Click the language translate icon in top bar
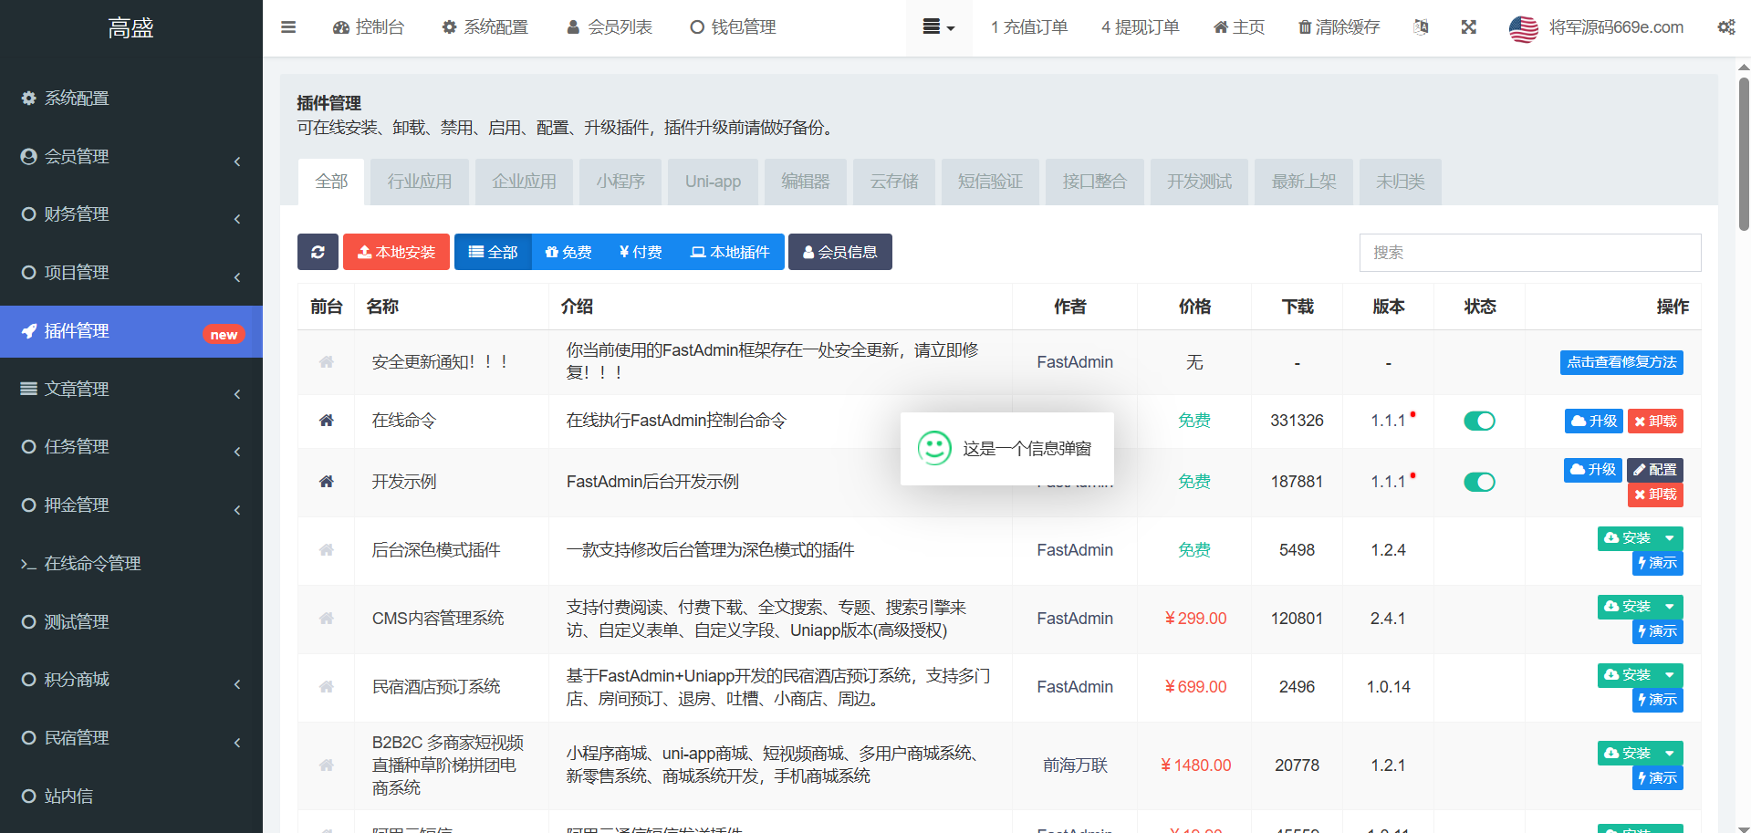 [1421, 27]
